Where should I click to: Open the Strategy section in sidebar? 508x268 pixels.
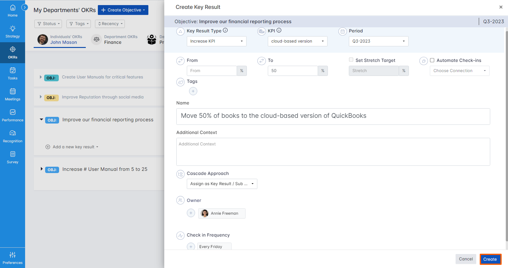(12, 32)
